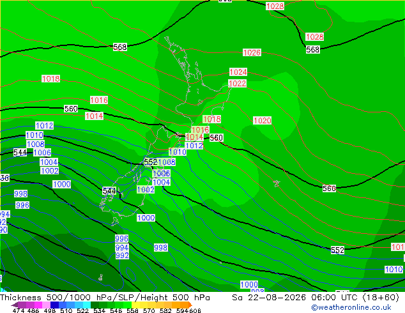Click the chart title 'Thickness 500/1000 hPa/SLP/Height 500 hPa'
Viewport: 405px width, 313px height.
[105, 298]
